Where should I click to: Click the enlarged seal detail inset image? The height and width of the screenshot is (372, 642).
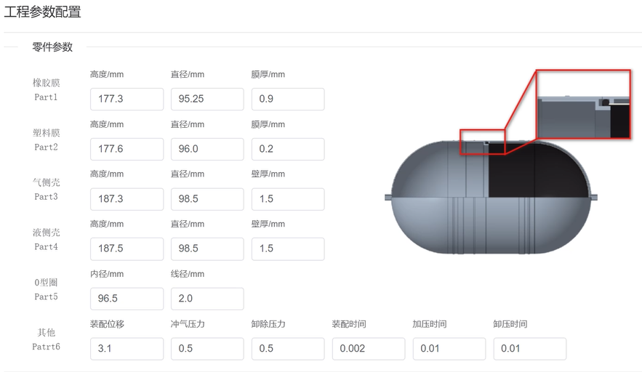pyautogui.click(x=583, y=105)
